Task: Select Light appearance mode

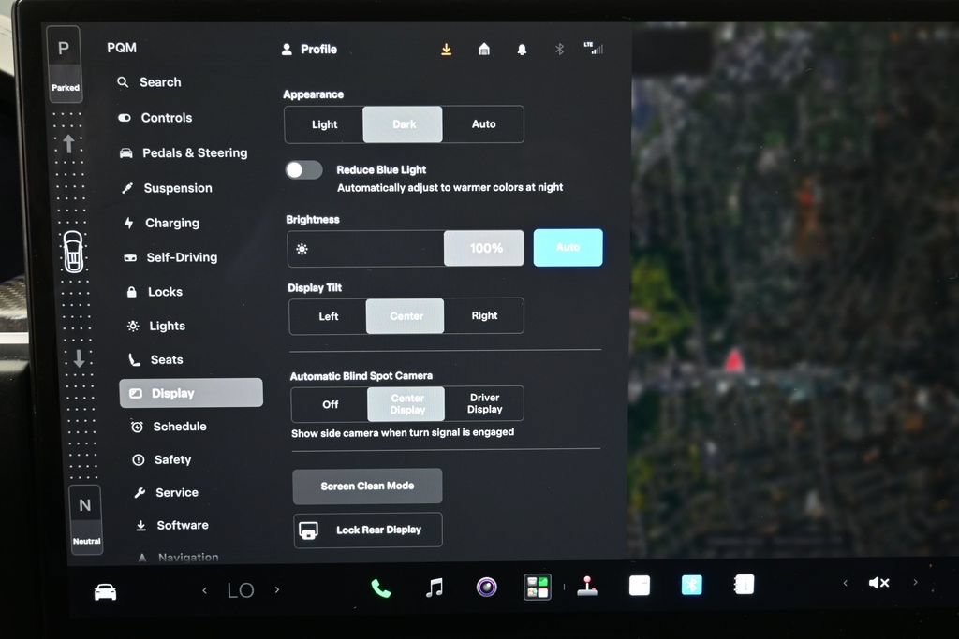Action: click(324, 124)
